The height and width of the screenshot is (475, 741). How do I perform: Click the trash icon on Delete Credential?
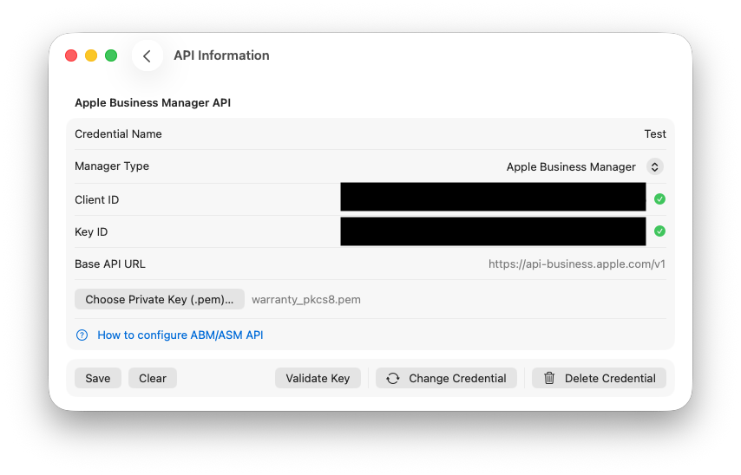pos(549,378)
